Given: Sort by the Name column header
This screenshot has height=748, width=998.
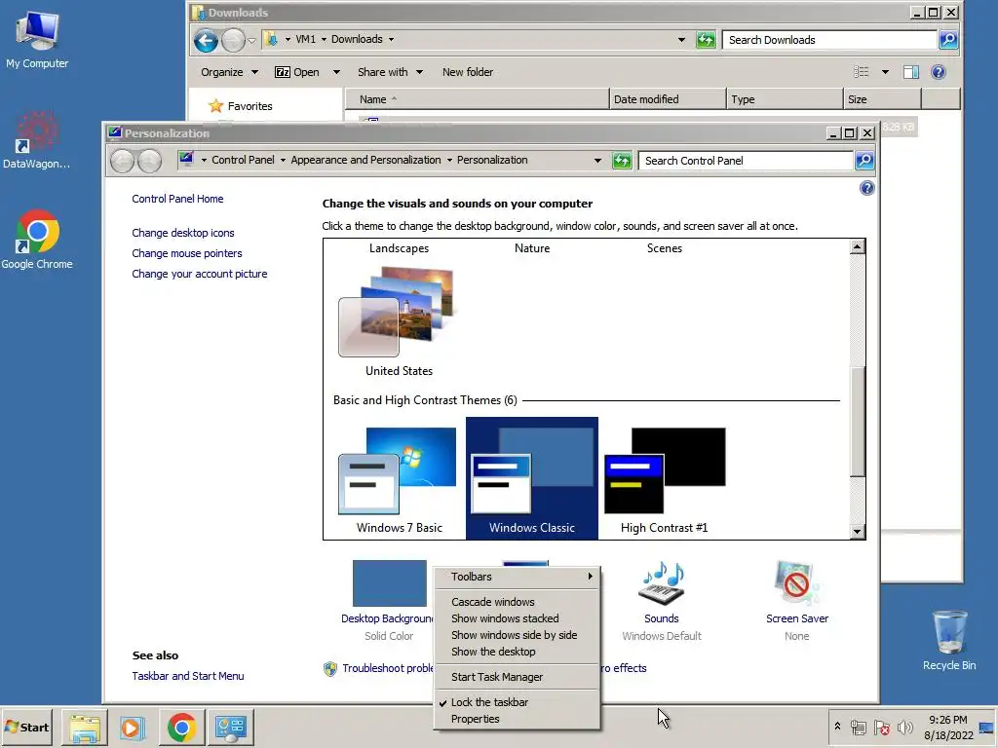Looking at the screenshot, I should (478, 99).
